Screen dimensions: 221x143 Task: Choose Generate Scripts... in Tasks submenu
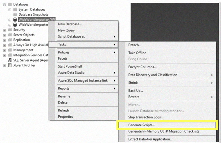(x=167, y=125)
